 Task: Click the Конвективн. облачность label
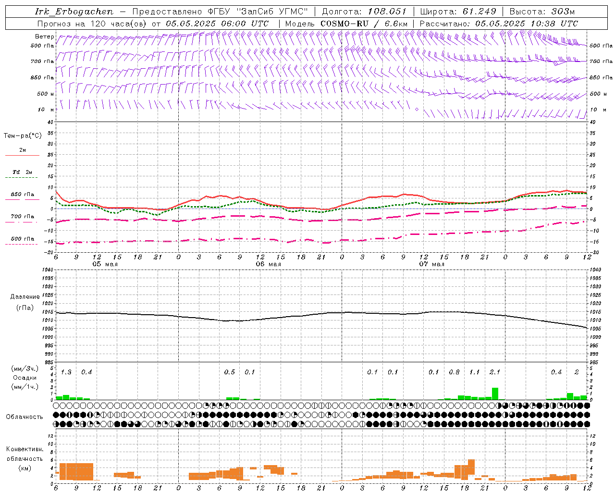(x=25, y=454)
